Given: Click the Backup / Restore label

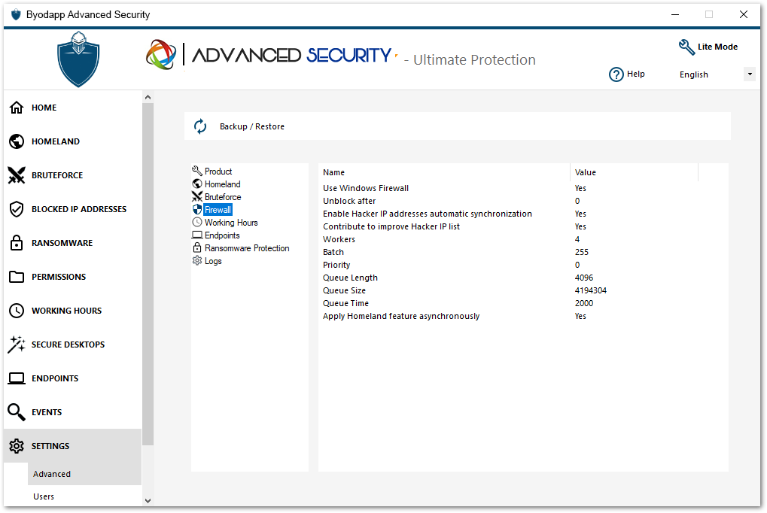Looking at the screenshot, I should 252,126.
